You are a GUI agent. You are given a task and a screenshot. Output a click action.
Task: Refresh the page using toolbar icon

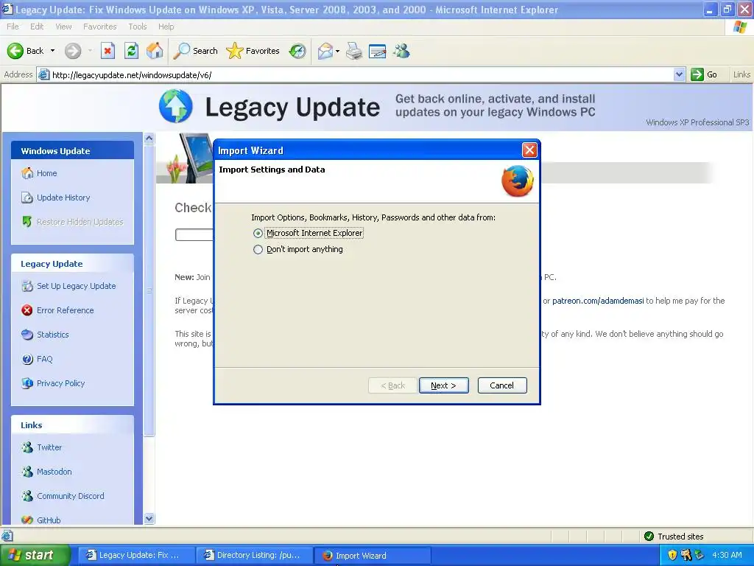131,51
